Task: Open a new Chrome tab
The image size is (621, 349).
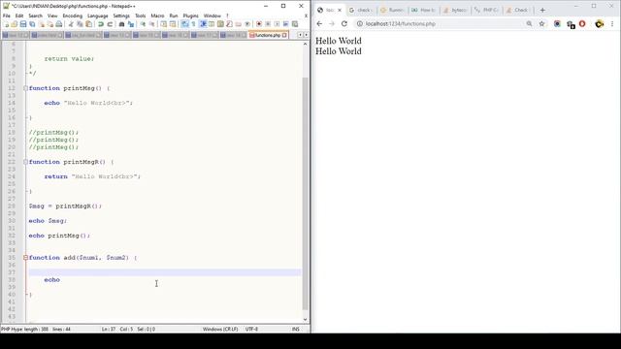Action: coord(542,10)
